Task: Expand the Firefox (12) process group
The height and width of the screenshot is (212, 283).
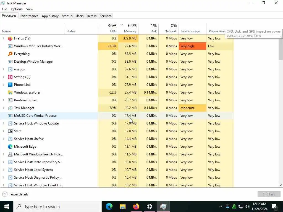Action: coord(3,38)
